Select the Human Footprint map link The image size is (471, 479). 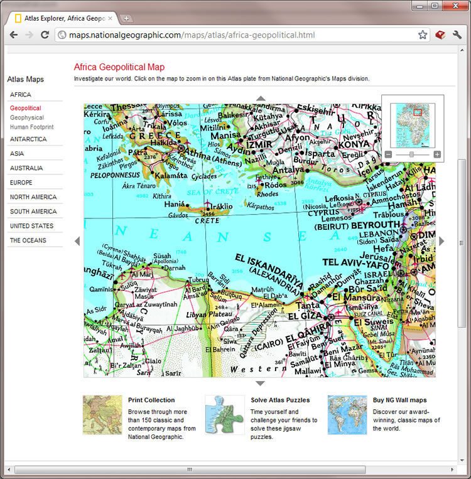pyautogui.click(x=32, y=127)
